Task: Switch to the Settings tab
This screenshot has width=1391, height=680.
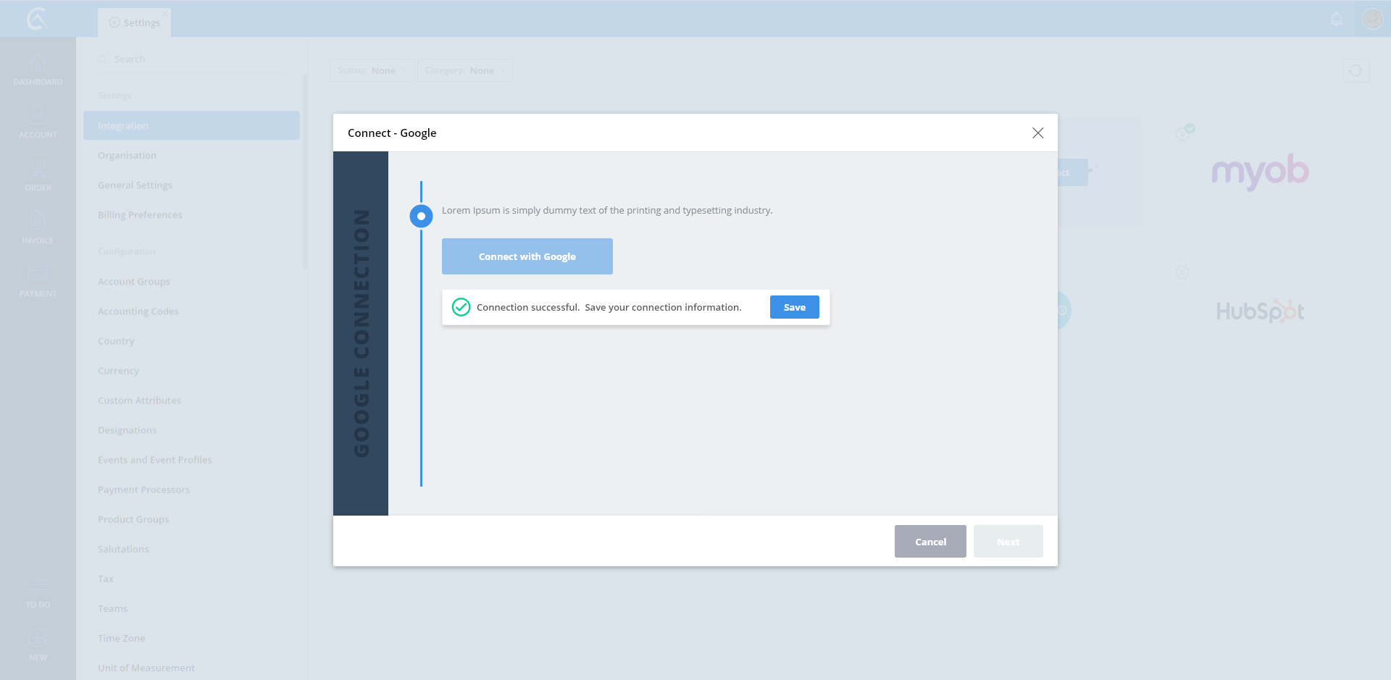Action: point(135,22)
